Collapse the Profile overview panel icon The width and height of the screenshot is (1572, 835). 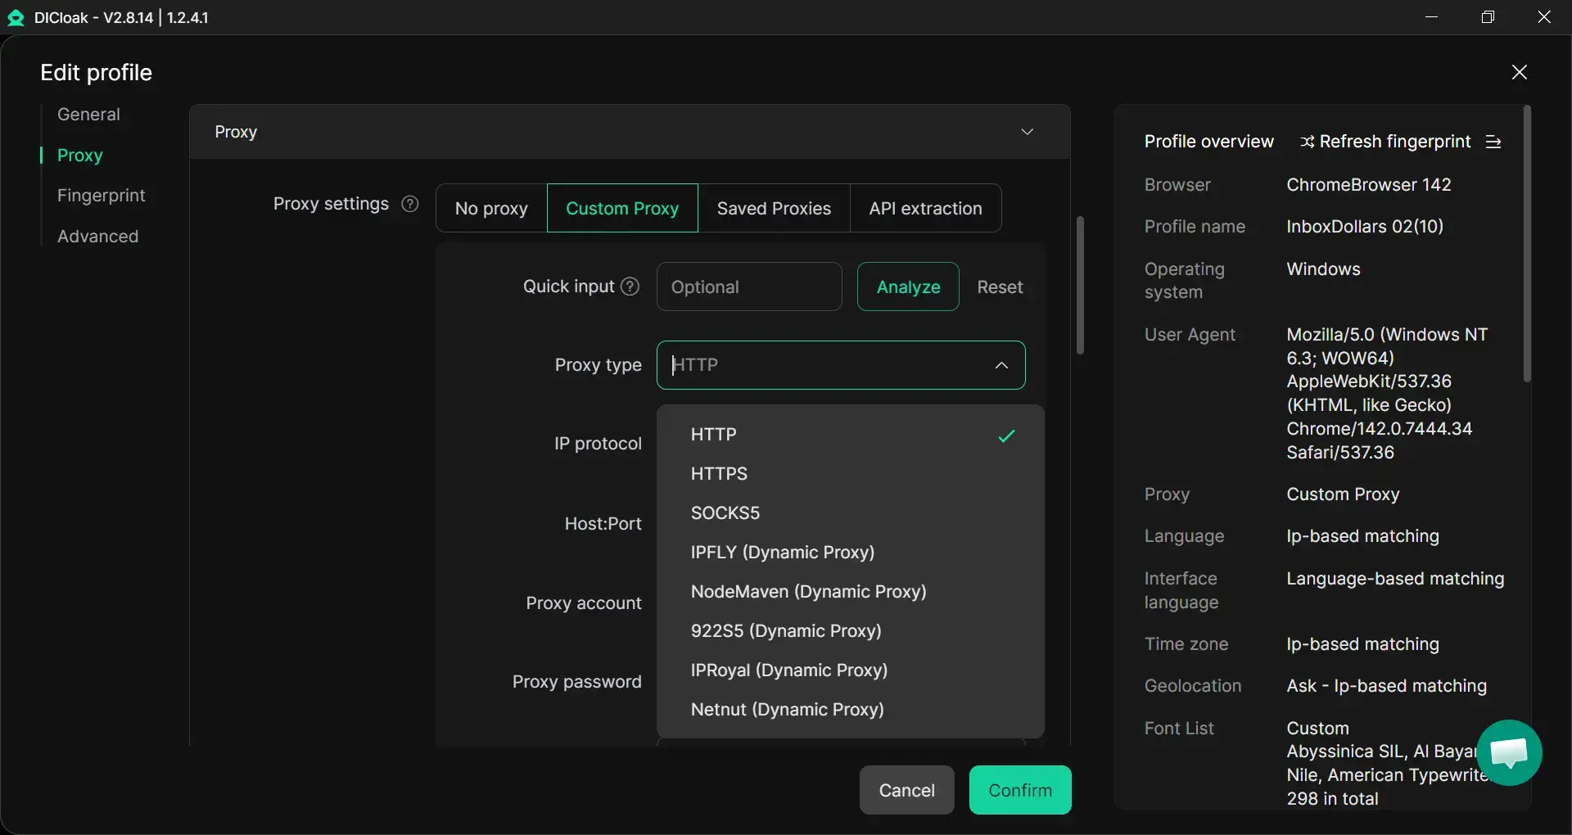coord(1493,142)
